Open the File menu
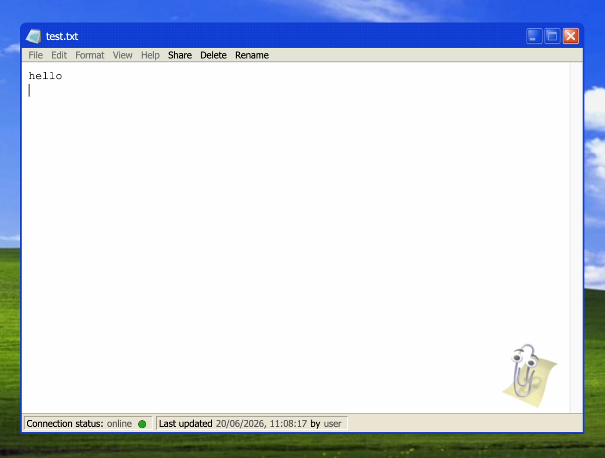 (35, 55)
